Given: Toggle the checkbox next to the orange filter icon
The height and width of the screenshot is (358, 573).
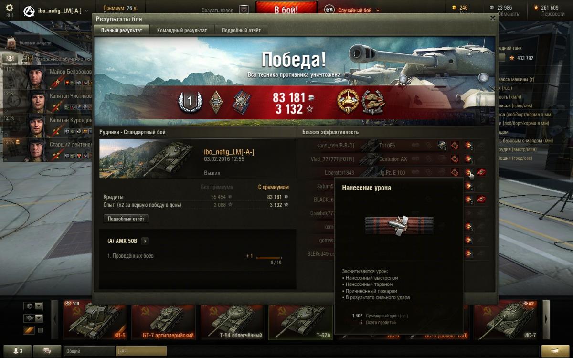Looking at the screenshot, I should pos(41,330).
